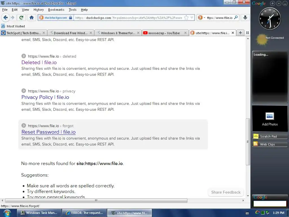Open the Help menu
Image resolution: width=289 pixels, height=217 pixels.
84,10
